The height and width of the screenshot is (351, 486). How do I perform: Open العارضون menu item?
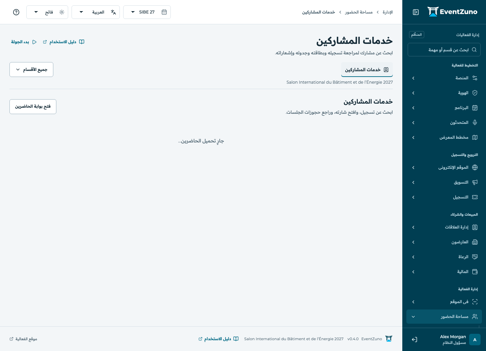[444, 242]
